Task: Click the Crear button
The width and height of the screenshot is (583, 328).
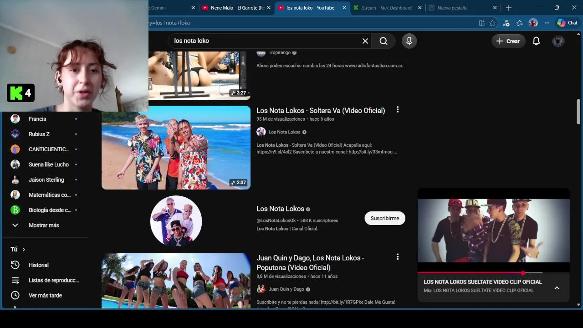Action: (508, 41)
